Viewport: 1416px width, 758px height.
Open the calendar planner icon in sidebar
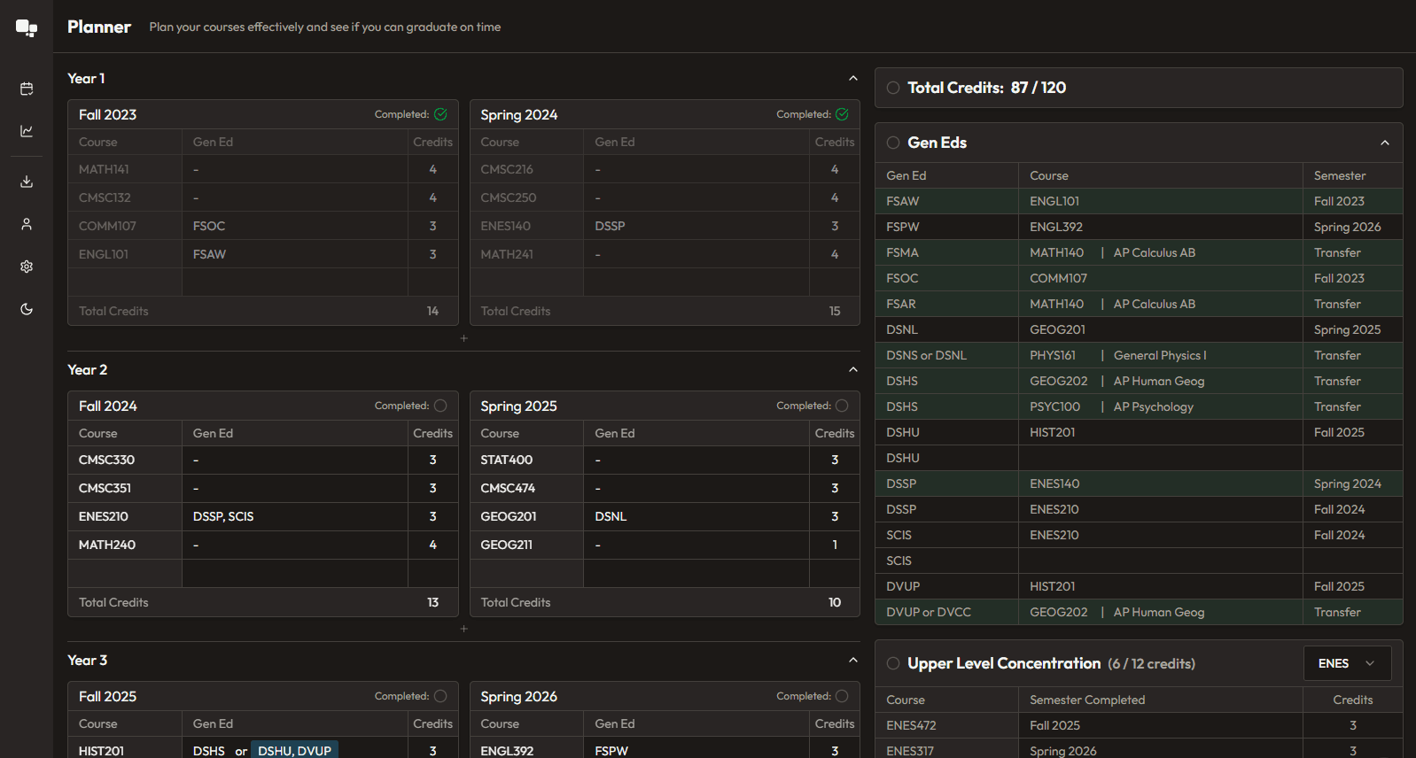27,89
